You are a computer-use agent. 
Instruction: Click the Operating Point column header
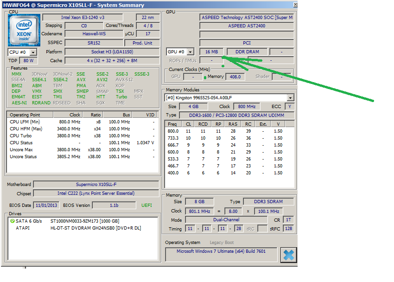point(30,115)
